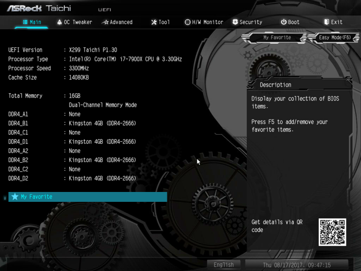Switch to the OC Tweaker tab
This screenshot has width=361, height=271.
[75, 22]
